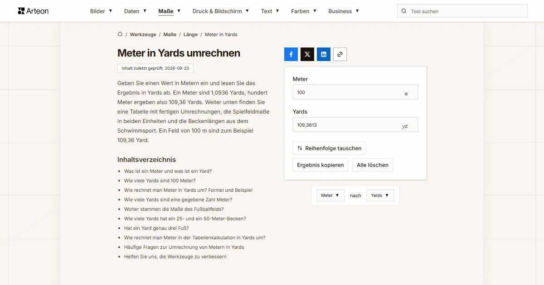Image resolution: width=544 pixels, height=285 pixels.
Task: Open the Business menu
Action: point(344,11)
